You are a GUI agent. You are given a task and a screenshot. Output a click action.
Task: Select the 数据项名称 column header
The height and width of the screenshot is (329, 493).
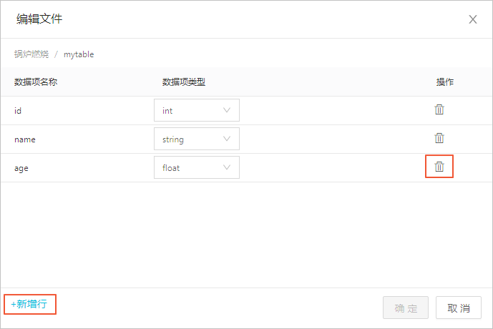pyautogui.click(x=36, y=82)
